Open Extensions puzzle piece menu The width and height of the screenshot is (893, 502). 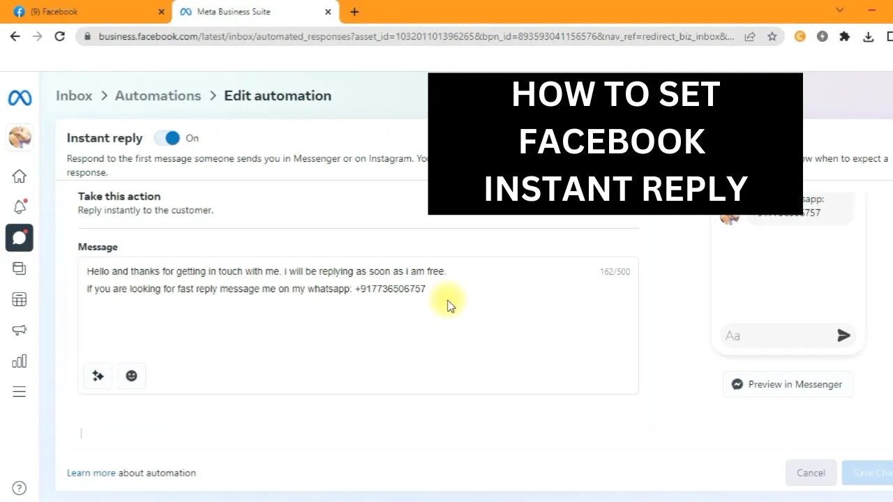coord(845,36)
